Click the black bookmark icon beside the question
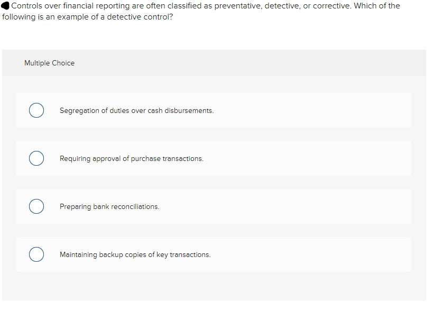The image size is (434, 314). coord(6,6)
